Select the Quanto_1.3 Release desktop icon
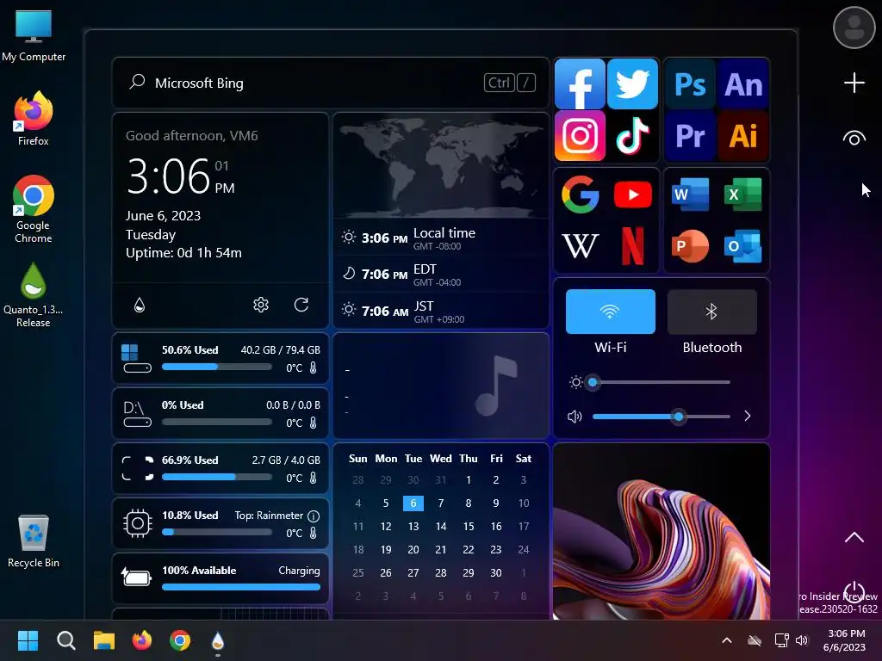 point(34,294)
